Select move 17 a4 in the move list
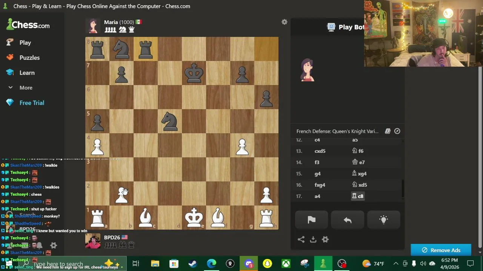Viewport: 483px width, 271px height. tap(317, 196)
